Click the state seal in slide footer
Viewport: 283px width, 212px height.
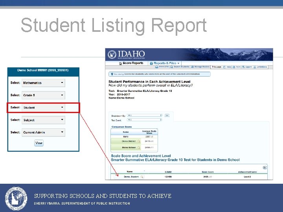pyautogui.click(x=16, y=199)
